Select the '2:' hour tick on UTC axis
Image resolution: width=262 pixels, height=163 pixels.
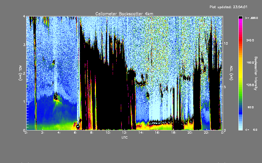coord(43,133)
